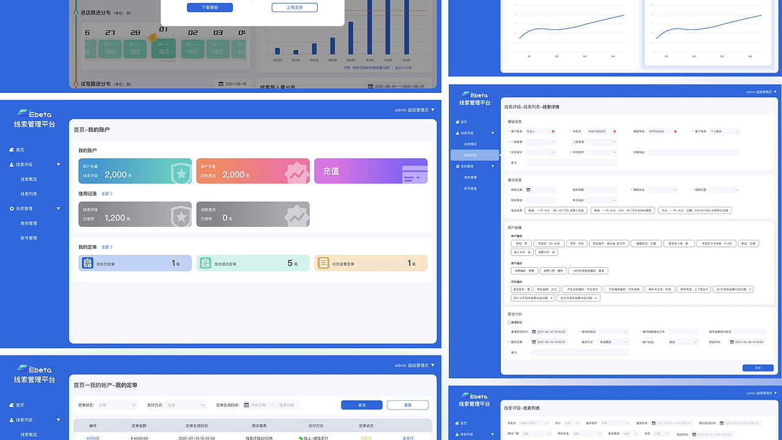This screenshot has height=440, width=782.
Task: Click the 上传文件 button
Action: click(x=295, y=7)
